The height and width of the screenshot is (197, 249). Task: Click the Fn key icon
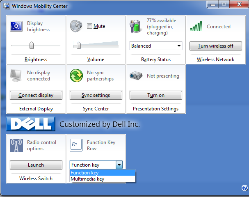point(76,145)
